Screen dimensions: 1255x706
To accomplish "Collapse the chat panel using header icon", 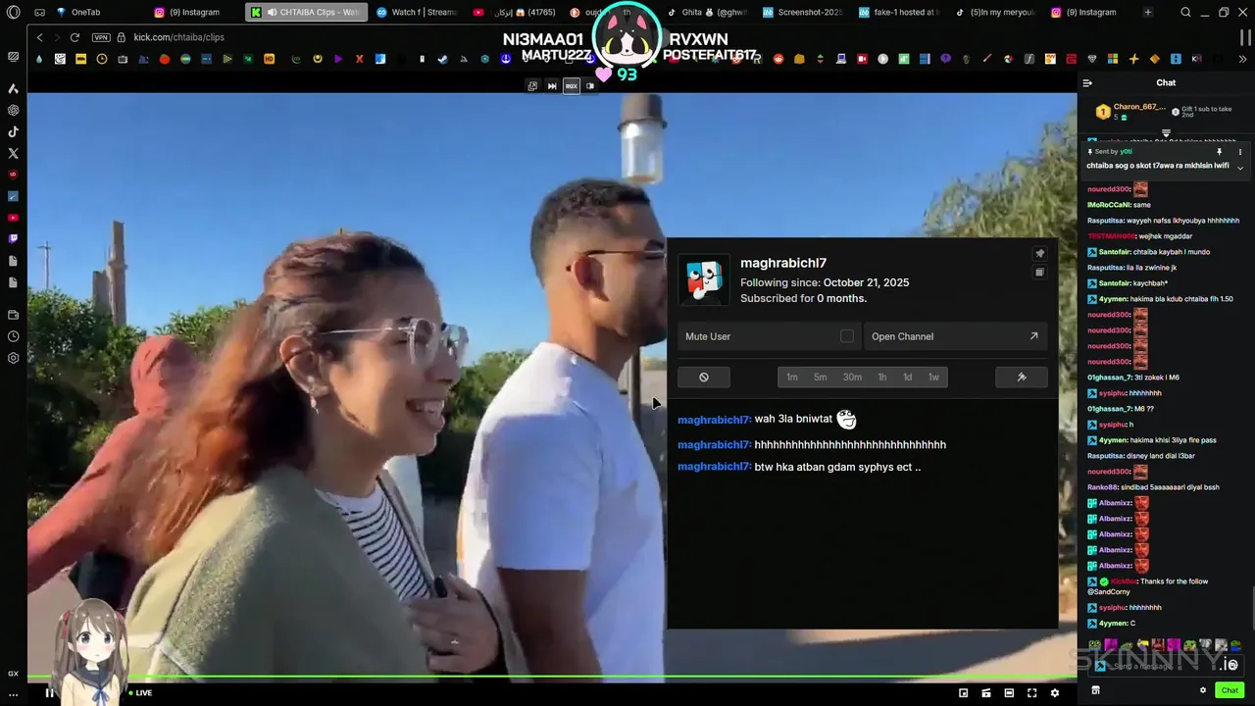I will (1087, 83).
